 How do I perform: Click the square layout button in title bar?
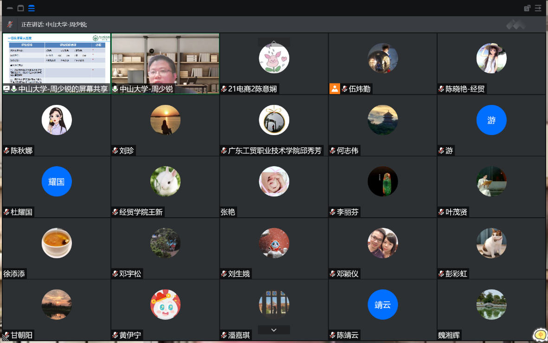20,8
